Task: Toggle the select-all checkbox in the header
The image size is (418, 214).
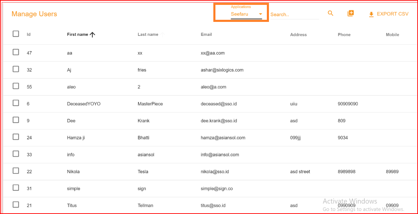Action: tap(16, 34)
